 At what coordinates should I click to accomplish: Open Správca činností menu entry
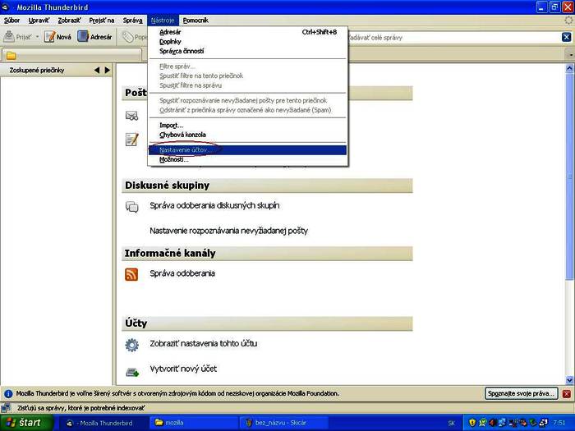click(247, 51)
